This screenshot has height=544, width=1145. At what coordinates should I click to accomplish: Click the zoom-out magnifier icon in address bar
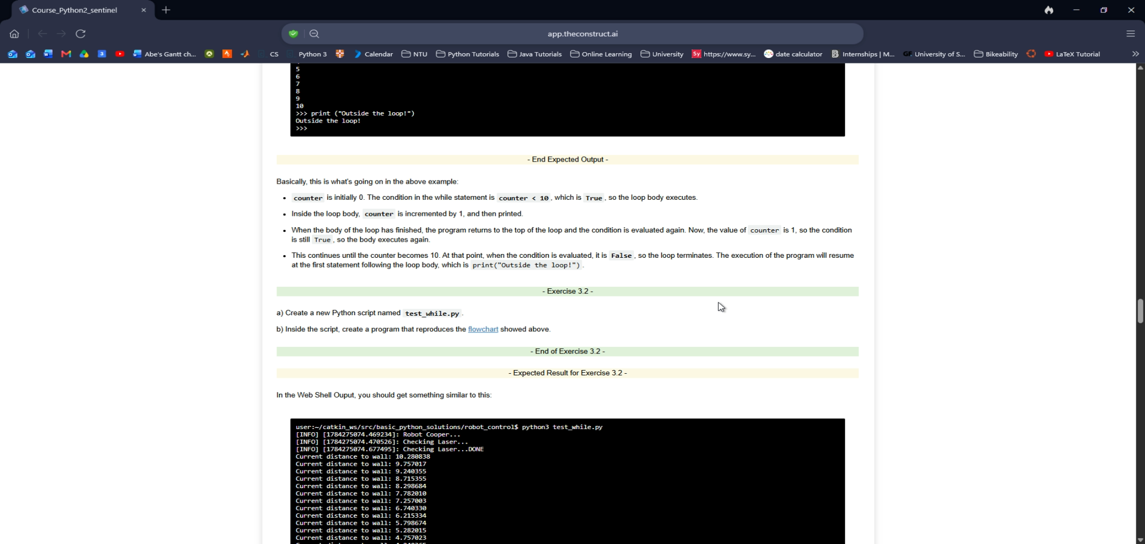[315, 34]
